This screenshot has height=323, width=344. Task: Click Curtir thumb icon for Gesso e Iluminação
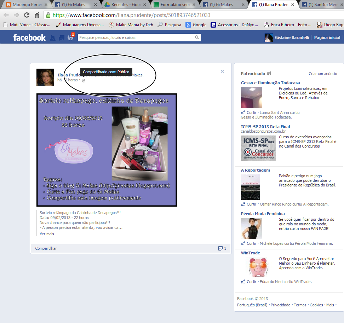243,113
